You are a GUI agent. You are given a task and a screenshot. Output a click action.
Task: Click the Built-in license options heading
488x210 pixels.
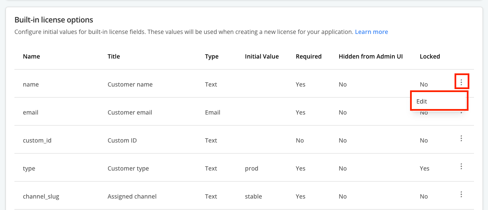(x=54, y=20)
